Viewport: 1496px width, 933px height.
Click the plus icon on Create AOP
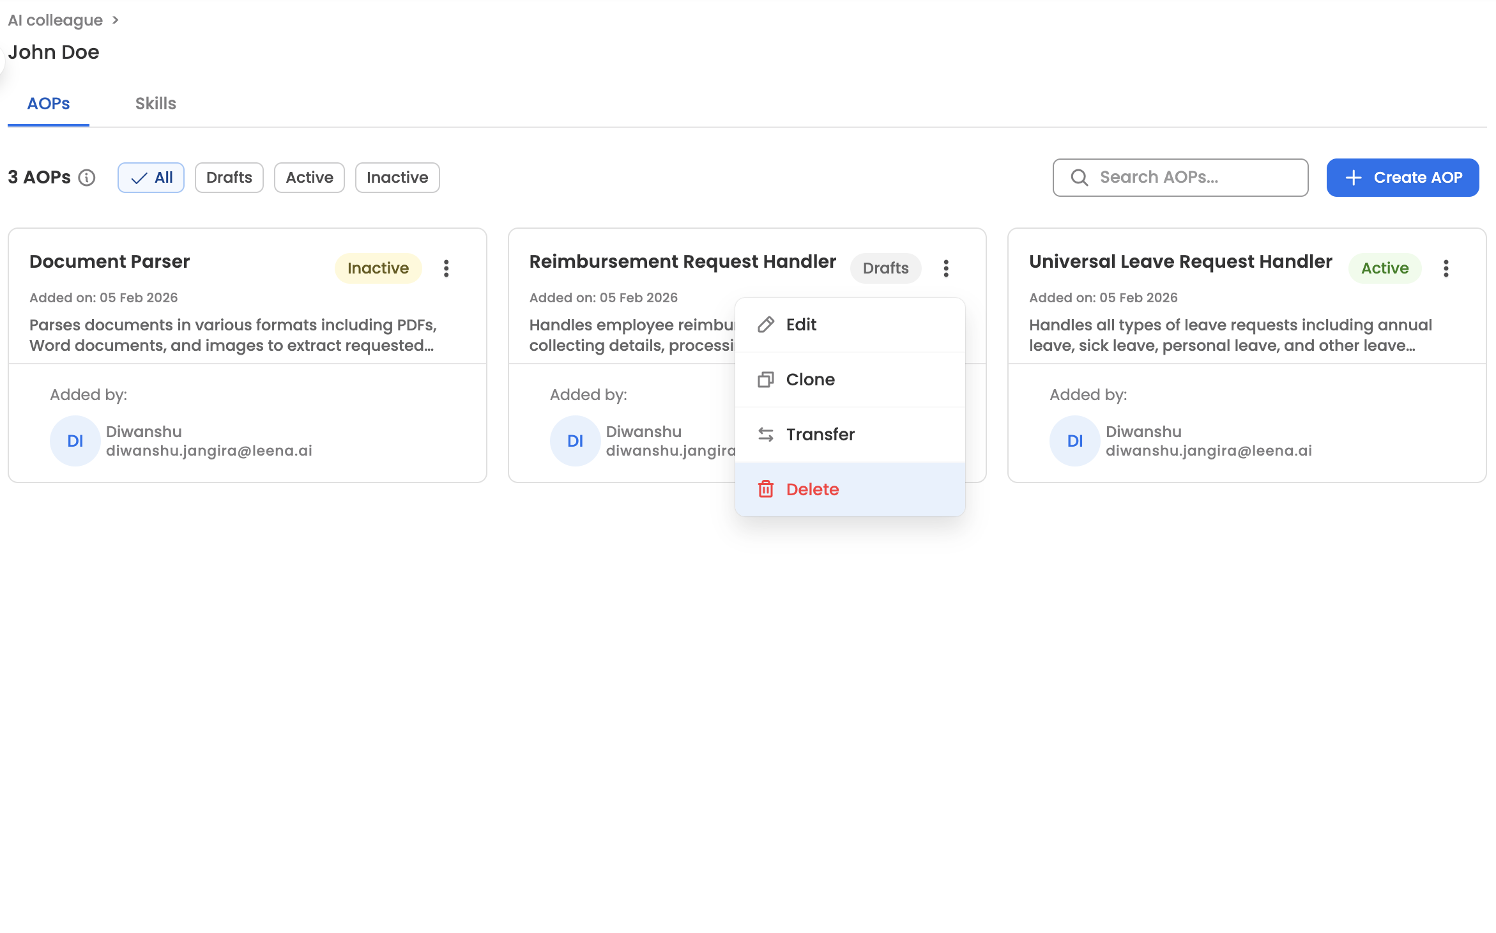coord(1353,178)
